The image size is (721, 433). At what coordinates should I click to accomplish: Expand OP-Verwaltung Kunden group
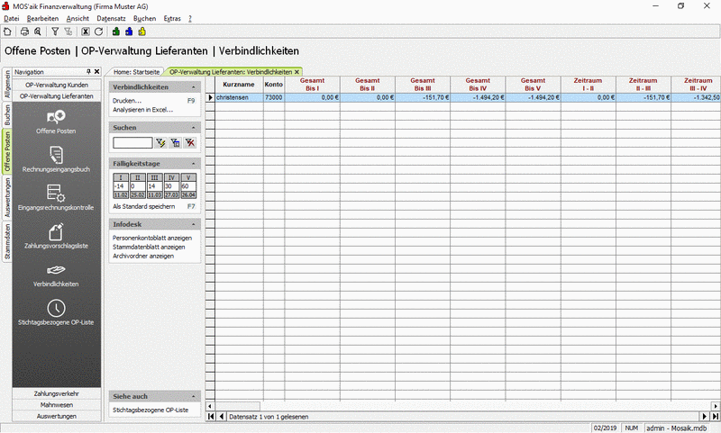point(57,85)
